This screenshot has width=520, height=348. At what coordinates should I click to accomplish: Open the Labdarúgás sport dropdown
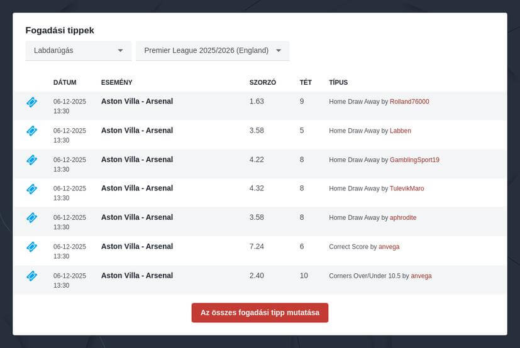coord(78,50)
